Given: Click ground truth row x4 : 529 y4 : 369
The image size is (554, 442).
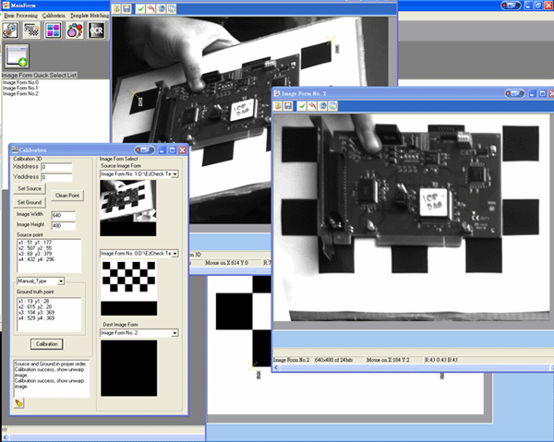Looking at the screenshot, I should (x=36, y=318).
